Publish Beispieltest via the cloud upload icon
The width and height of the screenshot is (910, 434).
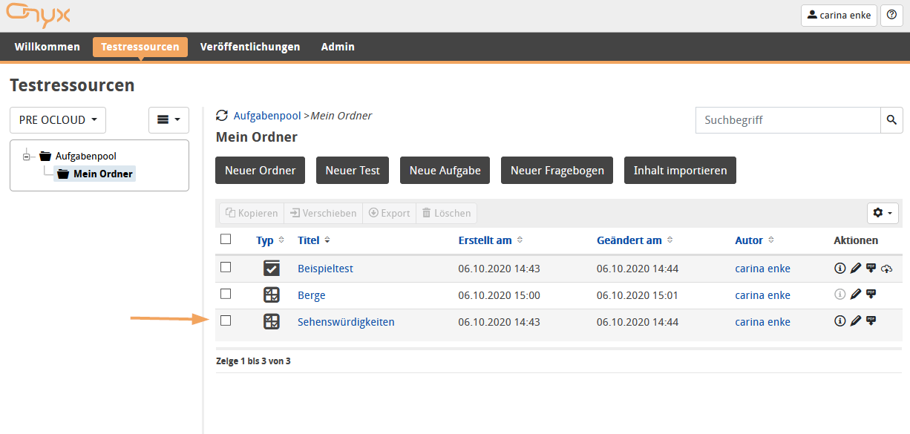886,269
